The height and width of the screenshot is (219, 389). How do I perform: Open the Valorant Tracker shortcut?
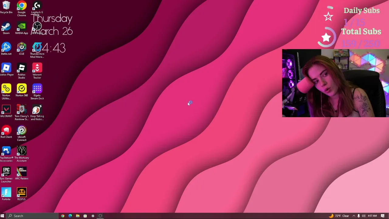37,71
